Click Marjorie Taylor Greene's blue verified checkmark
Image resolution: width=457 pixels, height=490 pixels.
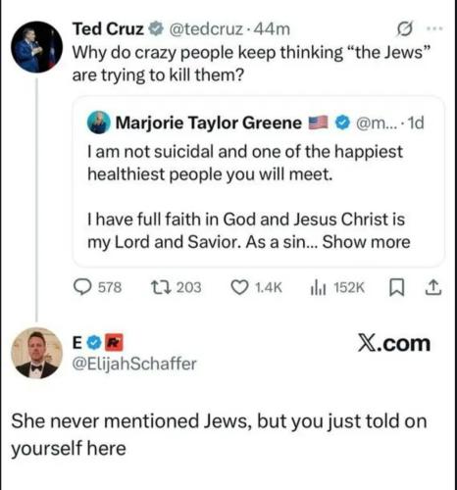[342, 122]
